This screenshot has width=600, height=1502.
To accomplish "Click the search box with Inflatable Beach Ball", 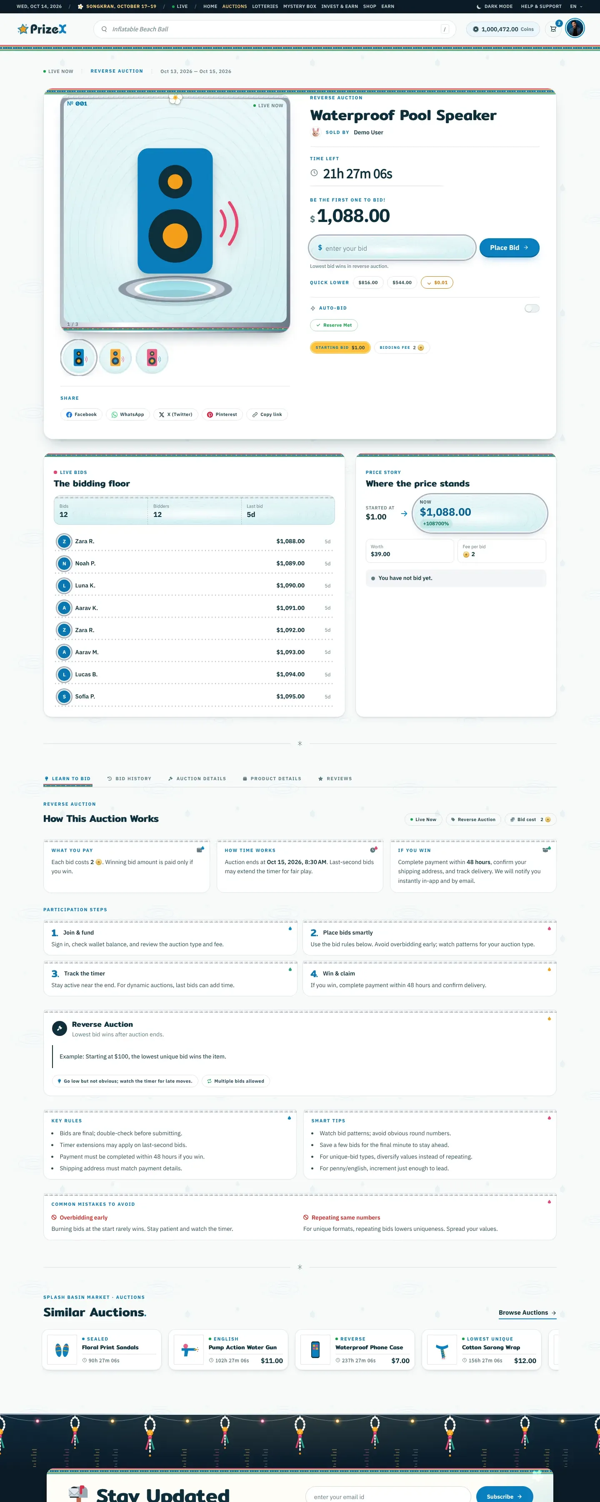I will point(274,29).
